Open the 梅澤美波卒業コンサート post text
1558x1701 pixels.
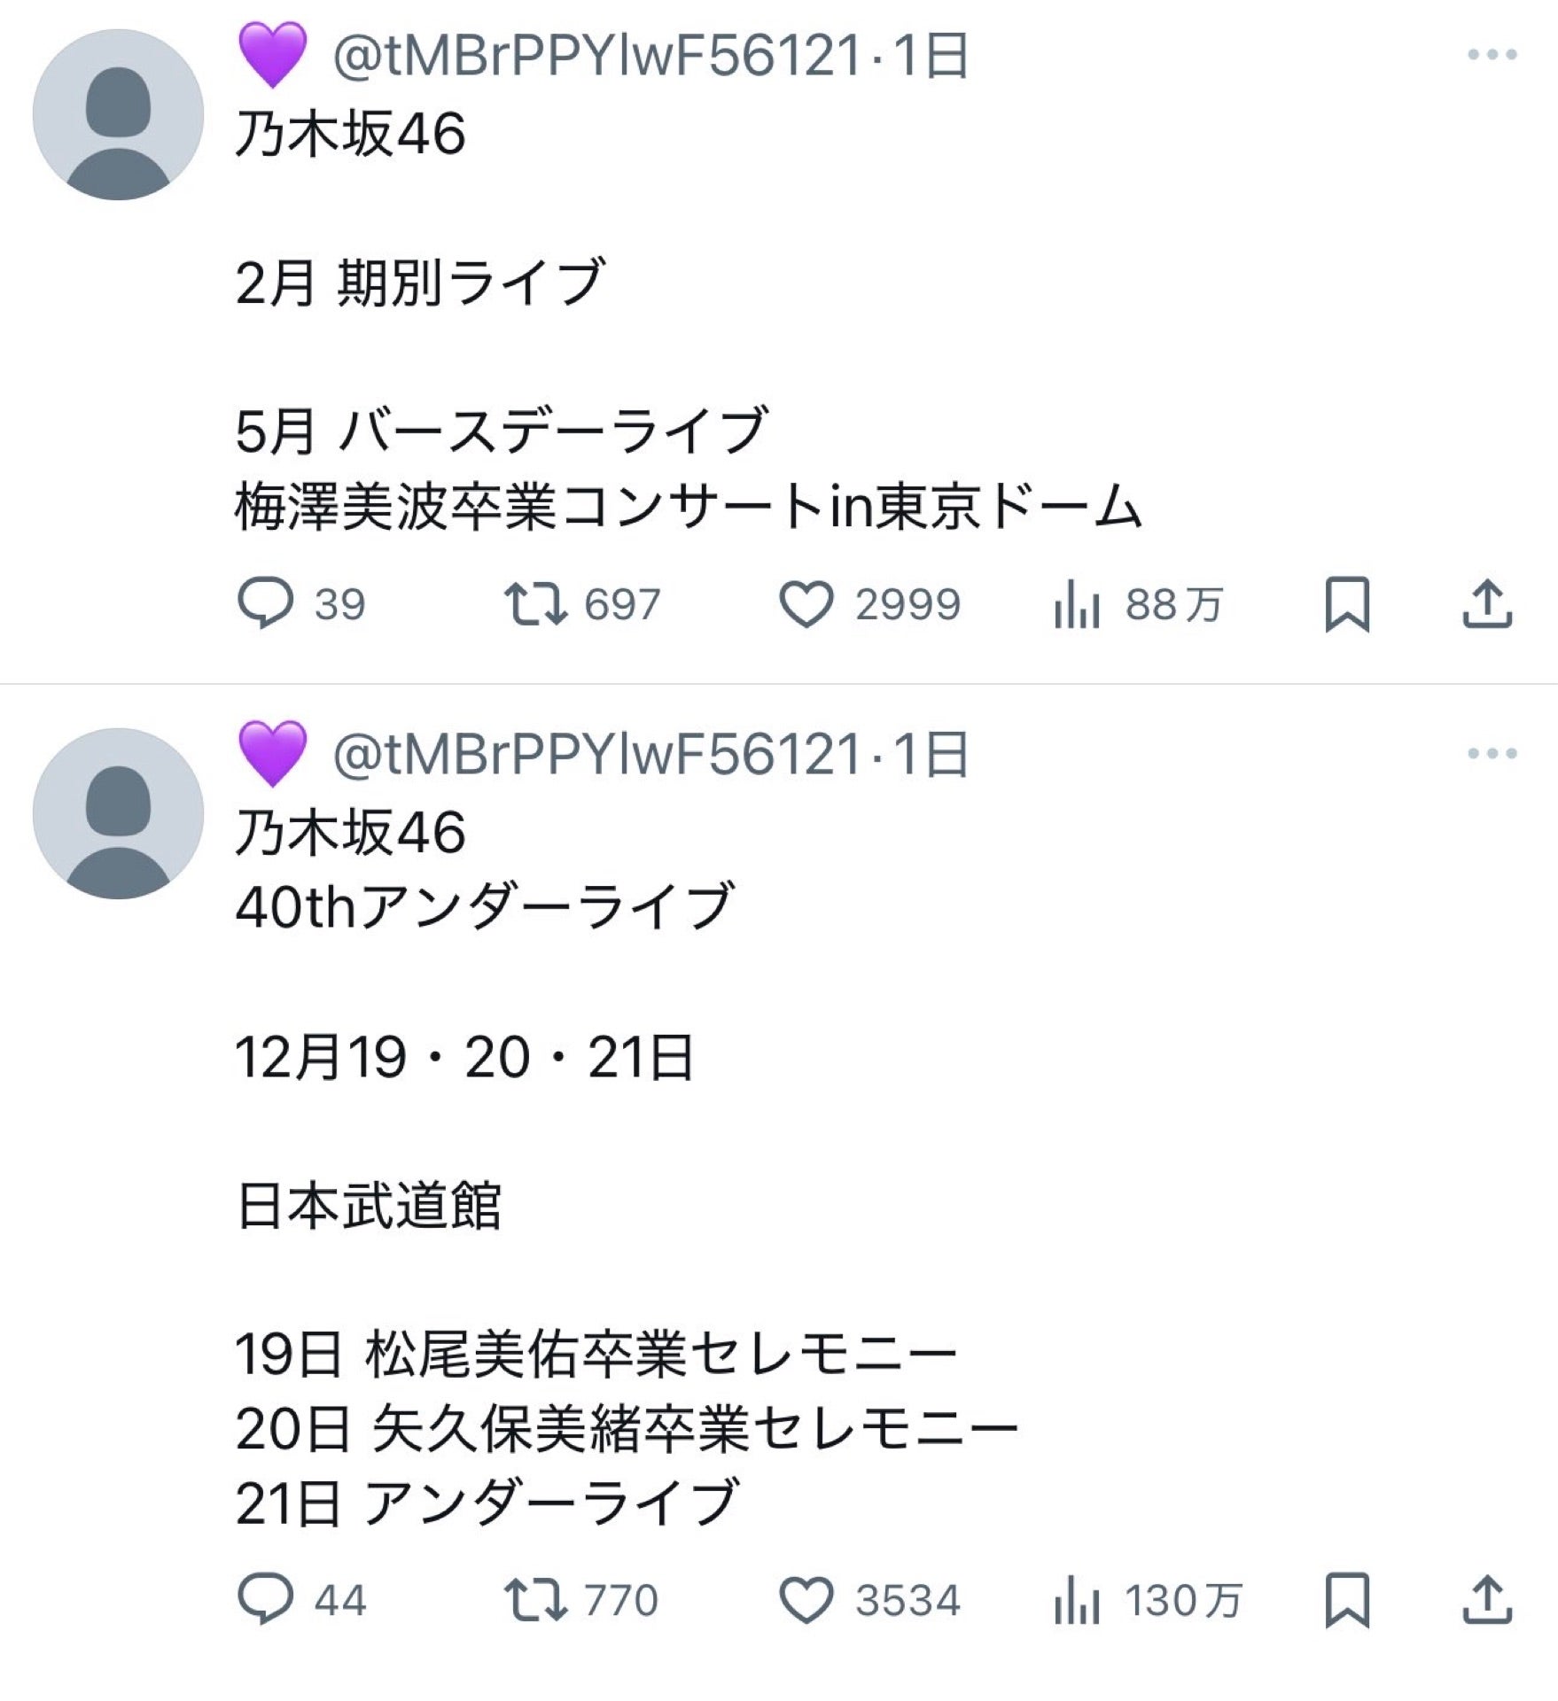pyautogui.click(x=688, y=507)
